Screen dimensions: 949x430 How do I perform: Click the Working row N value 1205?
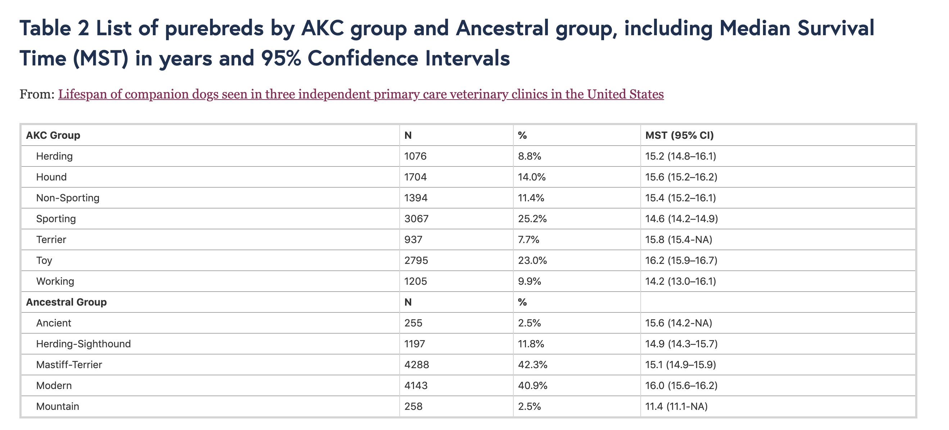416,281
